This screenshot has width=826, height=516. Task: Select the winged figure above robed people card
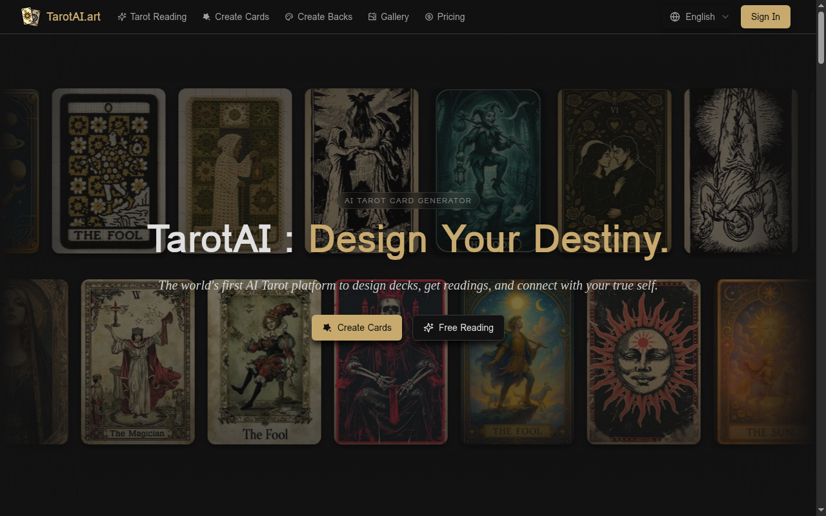pyautogui.click(x=361, y=171)
